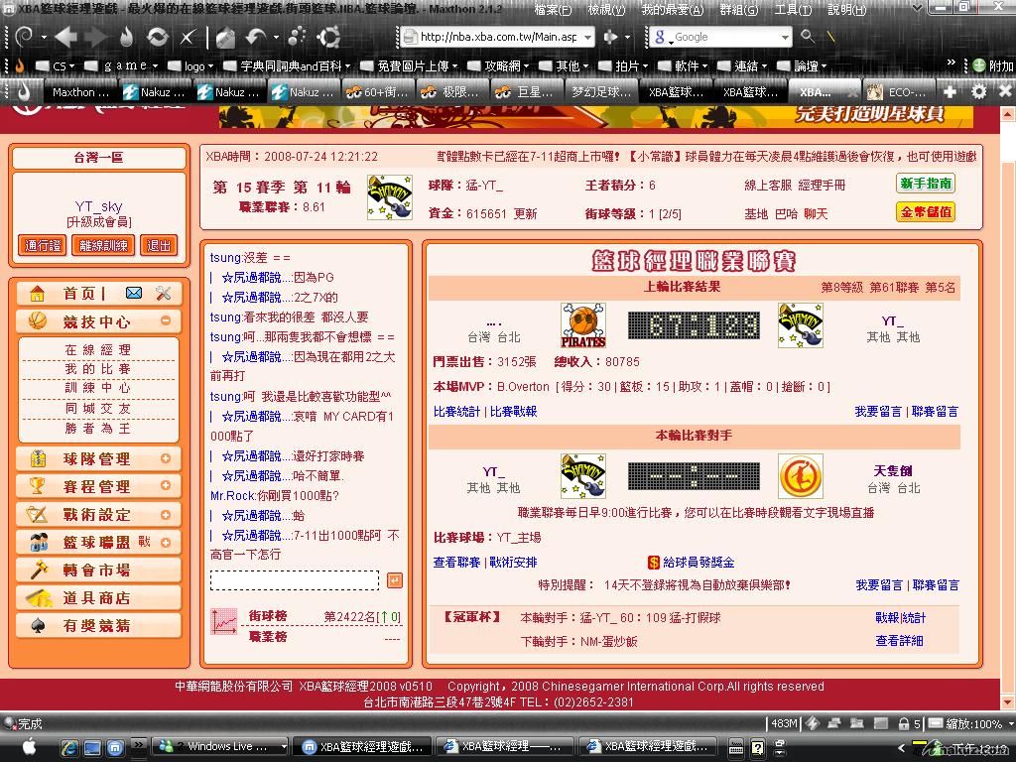Click the gold coin 給球員發獎金 icon

coord(654,563)
